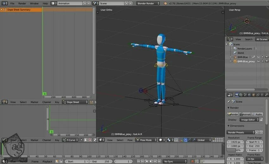Viewport: 269px width, 164px height.
Task: Click the info editor type icon
Action: [x=4, y=3]
